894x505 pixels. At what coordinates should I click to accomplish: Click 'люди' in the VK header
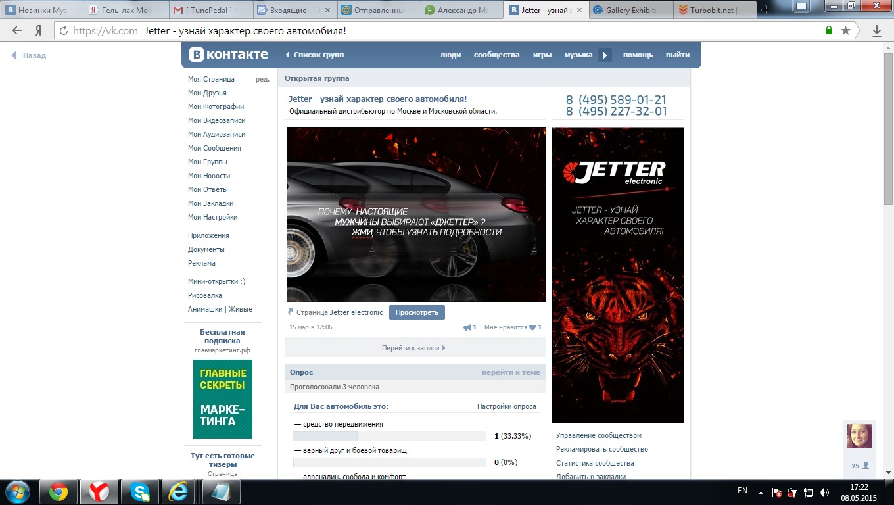pos(450,55)
